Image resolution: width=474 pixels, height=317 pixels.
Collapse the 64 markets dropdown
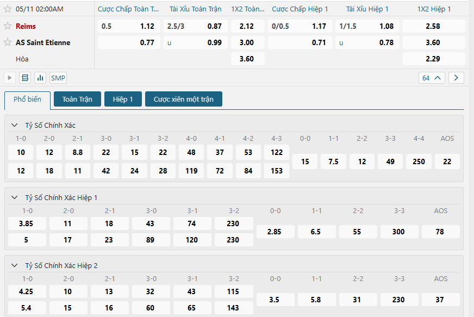(x=432, y=78)
